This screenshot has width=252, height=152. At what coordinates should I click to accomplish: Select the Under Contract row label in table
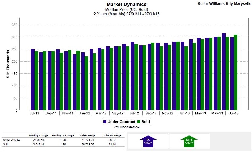(11, 140)
